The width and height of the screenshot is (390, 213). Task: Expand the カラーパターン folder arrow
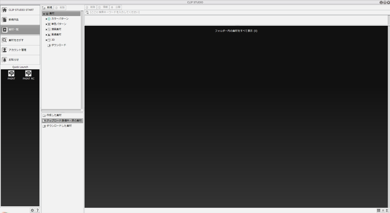point(46,19)
